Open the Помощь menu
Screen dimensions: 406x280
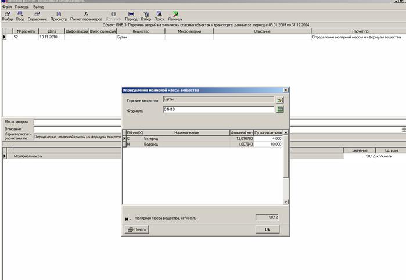point(22,6)
